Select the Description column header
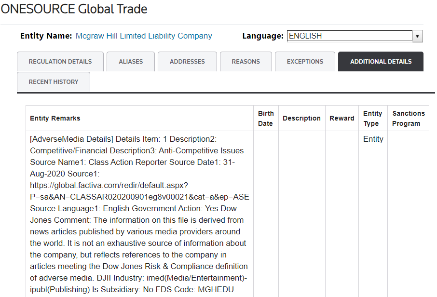 point(301,119)
